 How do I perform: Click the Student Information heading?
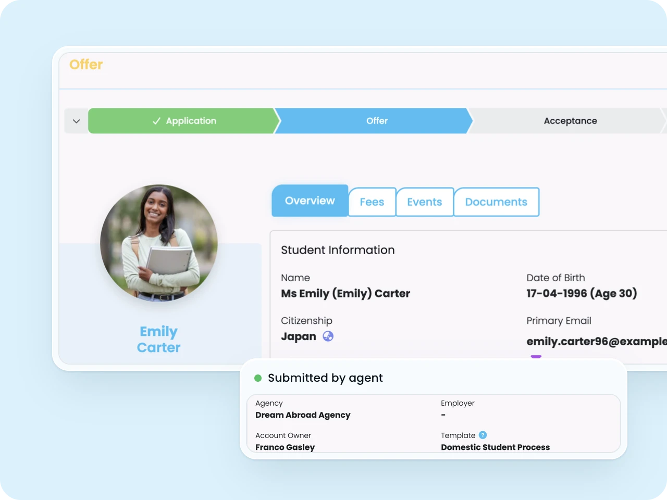338,250
